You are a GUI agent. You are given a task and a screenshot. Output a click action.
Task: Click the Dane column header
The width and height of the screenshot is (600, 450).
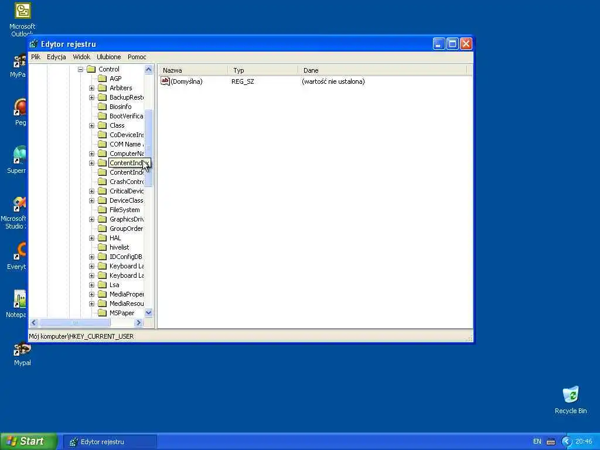382,70
